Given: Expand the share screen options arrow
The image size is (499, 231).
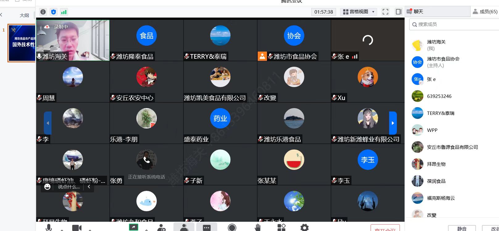Looking at the screenshot, I should tap(146, 229).
